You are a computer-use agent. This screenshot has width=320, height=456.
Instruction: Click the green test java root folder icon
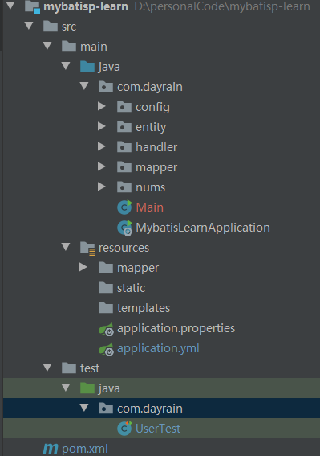tap(87, 388)
